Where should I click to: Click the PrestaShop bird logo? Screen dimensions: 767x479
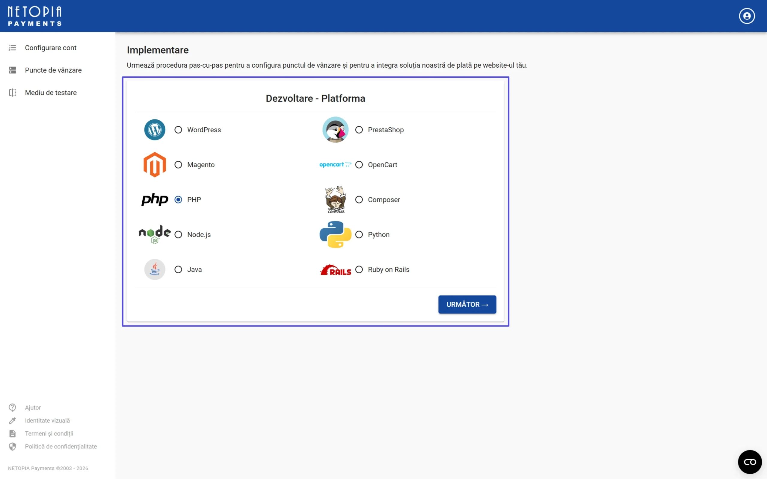click(335, 130)
